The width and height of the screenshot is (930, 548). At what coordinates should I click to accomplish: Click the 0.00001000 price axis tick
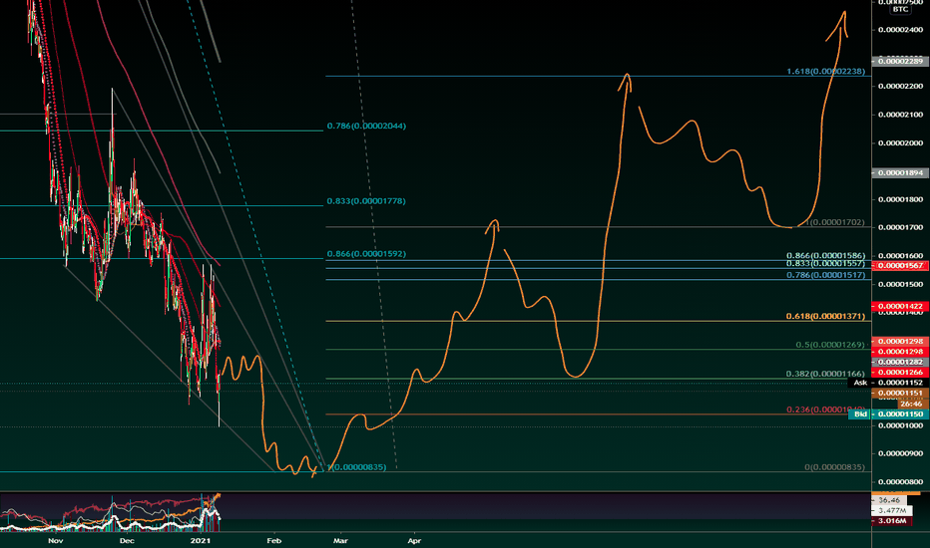tap(900, 426)
